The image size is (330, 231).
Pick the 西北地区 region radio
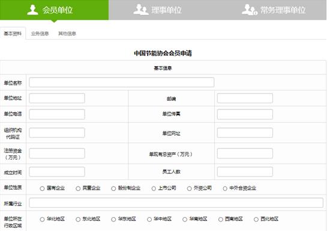[256, 220]
